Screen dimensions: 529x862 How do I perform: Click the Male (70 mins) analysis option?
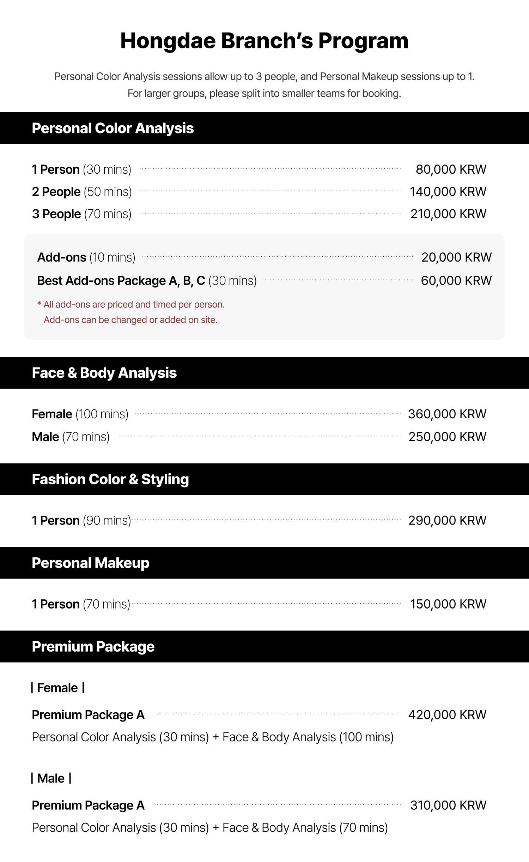click(71, 437)
